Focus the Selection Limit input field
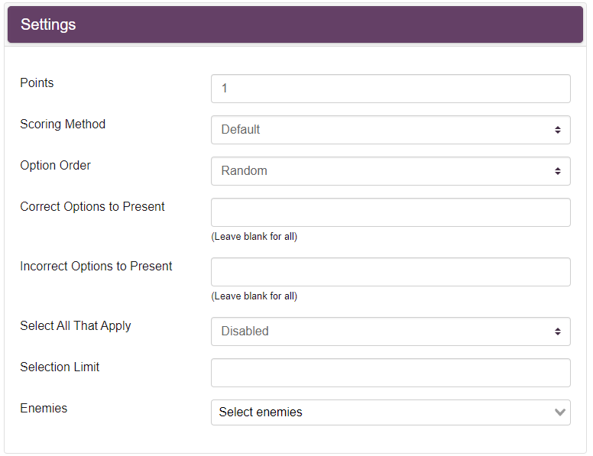 point(390,373)
